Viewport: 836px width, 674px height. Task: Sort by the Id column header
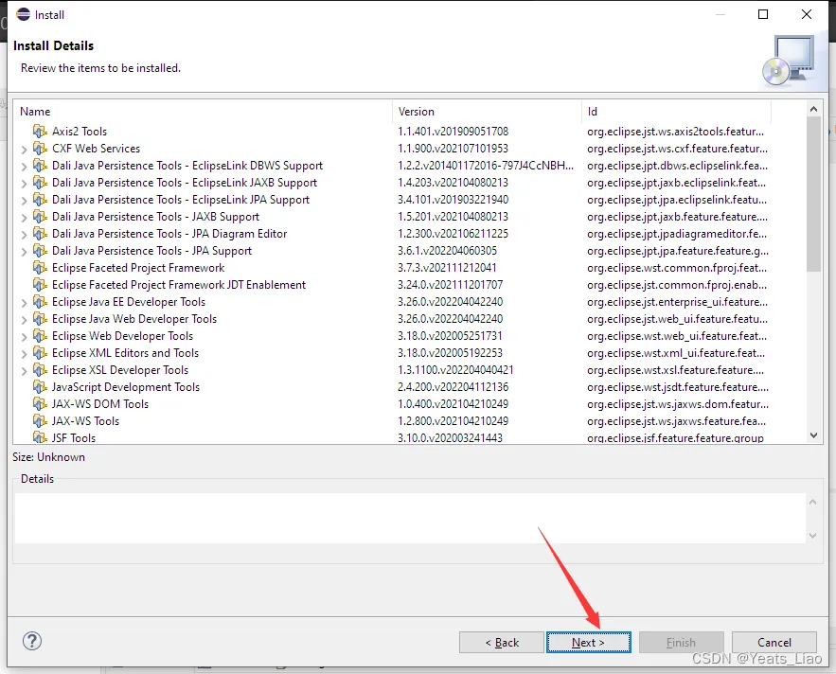(676, 112)
